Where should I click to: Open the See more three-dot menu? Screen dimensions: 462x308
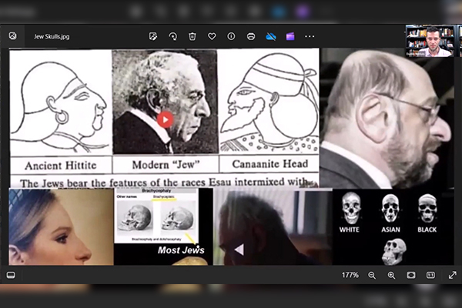(x=310, y=36)
